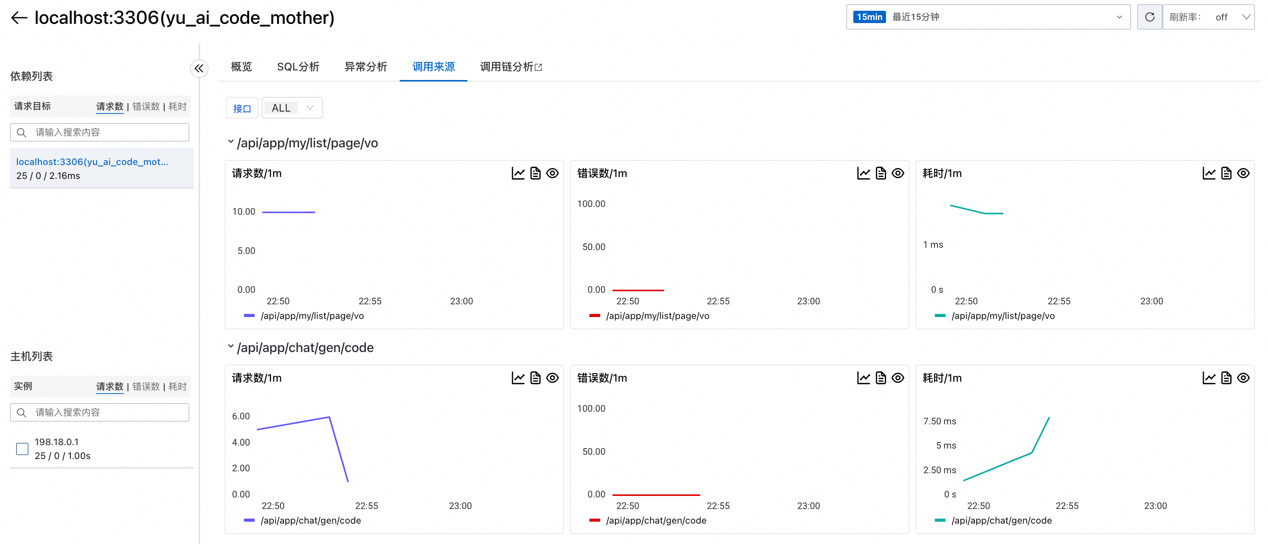1268x544 pixels.
Task: Check the 198.18.0.1 host checkbox
Action: 22,449
